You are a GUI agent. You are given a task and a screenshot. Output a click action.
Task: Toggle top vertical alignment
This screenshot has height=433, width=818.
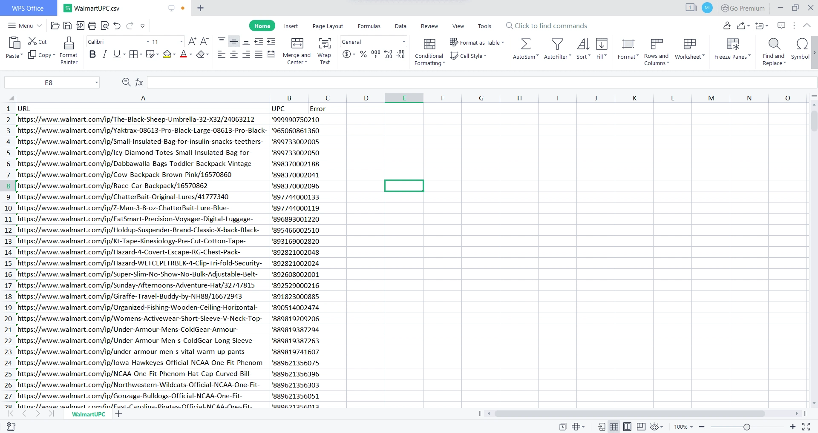pos(222,41)
